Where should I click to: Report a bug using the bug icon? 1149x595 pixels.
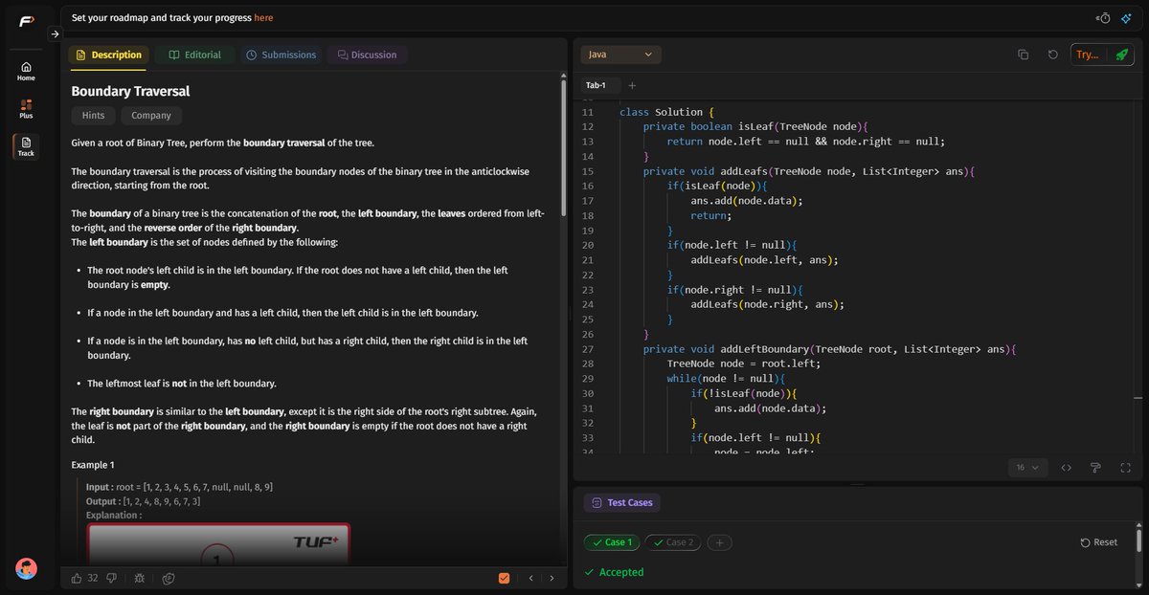click(140, 578)
